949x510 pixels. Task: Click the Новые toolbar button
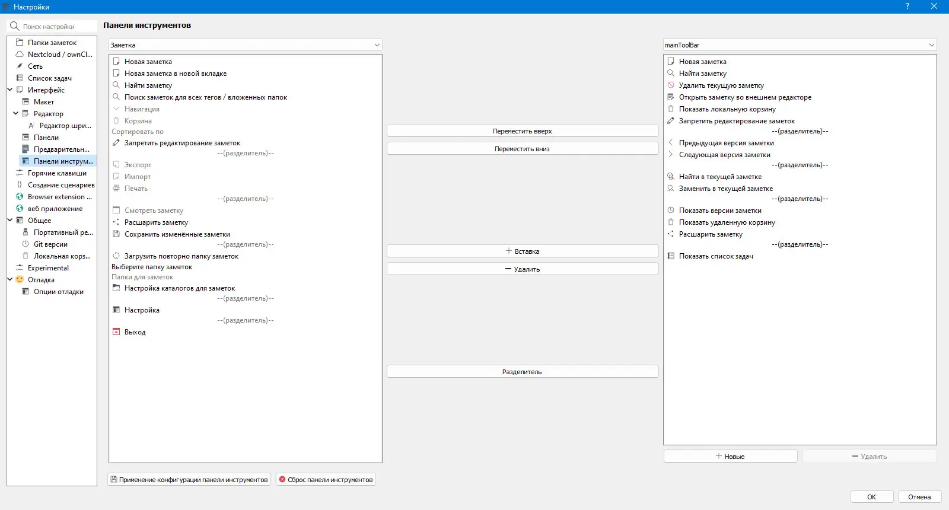(x=731, y=457)
